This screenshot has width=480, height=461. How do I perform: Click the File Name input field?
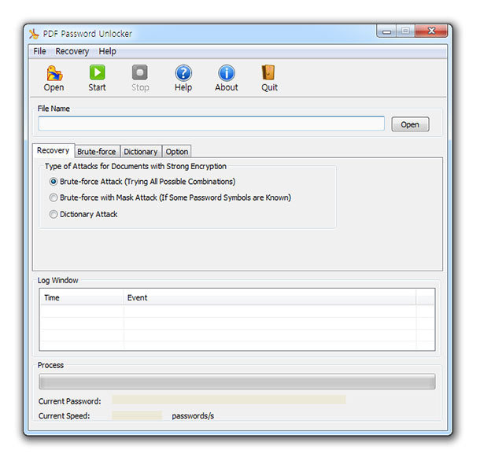pos(211,124)
